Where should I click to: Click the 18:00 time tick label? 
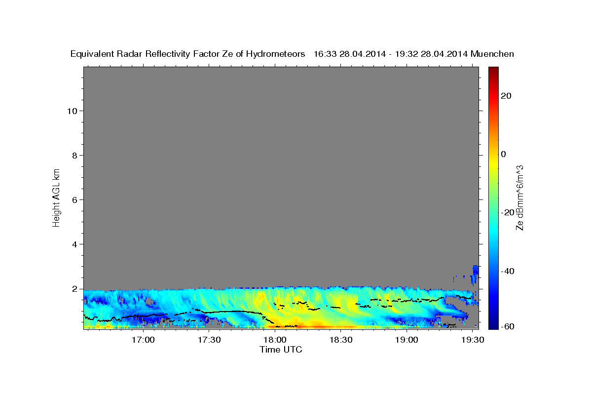click(x=275, y=340)
